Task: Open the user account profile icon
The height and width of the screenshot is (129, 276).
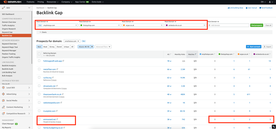Action: tap(270, 2)
